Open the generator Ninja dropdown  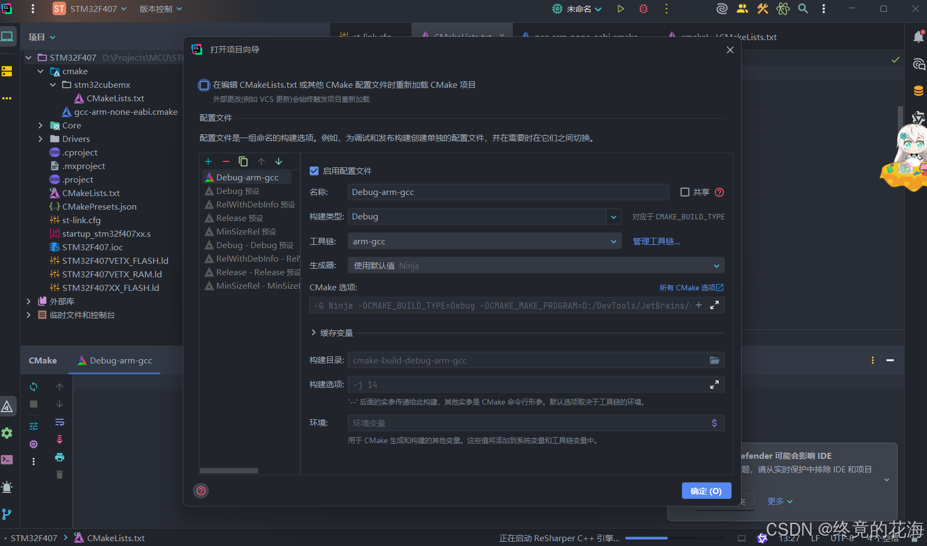click(x=536, y=266)
